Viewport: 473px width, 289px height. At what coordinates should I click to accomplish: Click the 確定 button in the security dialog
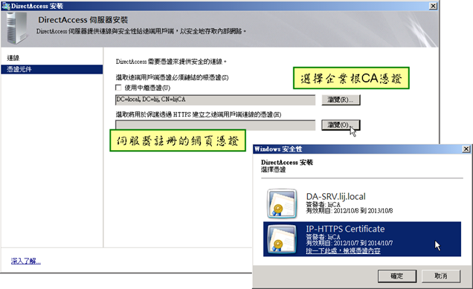(x=397, y=276)
